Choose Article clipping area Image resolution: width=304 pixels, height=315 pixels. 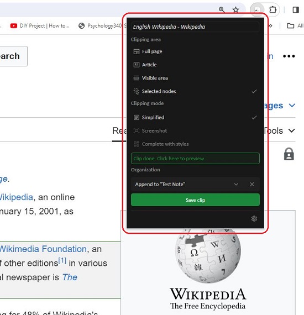(x=195, y=65)
